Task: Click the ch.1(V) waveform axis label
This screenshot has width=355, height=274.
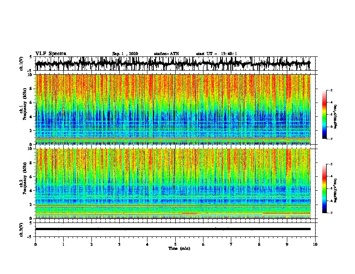Action: coord(22,64)
